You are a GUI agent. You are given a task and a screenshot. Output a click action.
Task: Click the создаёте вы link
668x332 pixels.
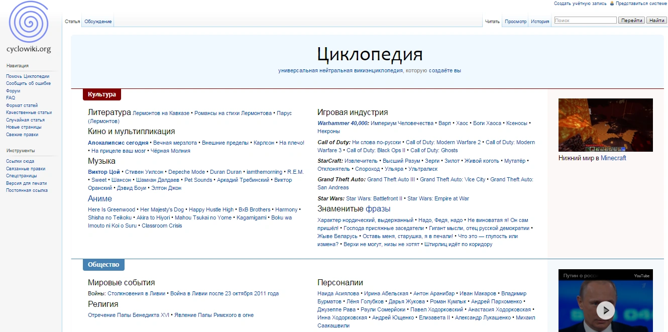pos(444,70)
